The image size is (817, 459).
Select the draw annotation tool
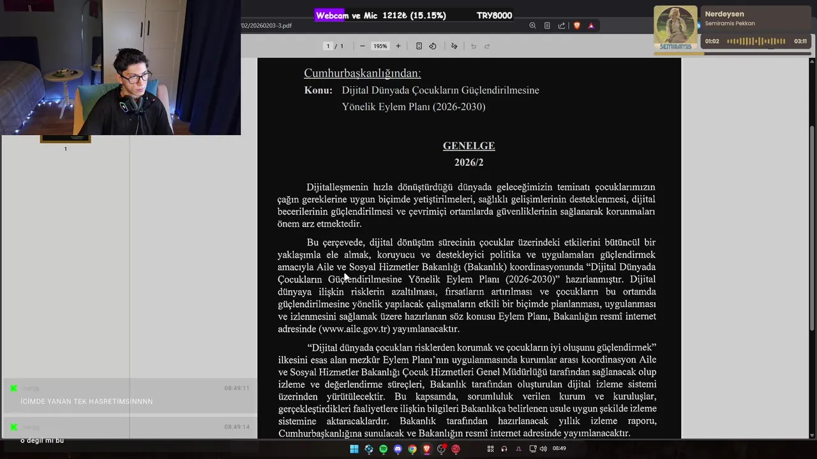point(454,46)
